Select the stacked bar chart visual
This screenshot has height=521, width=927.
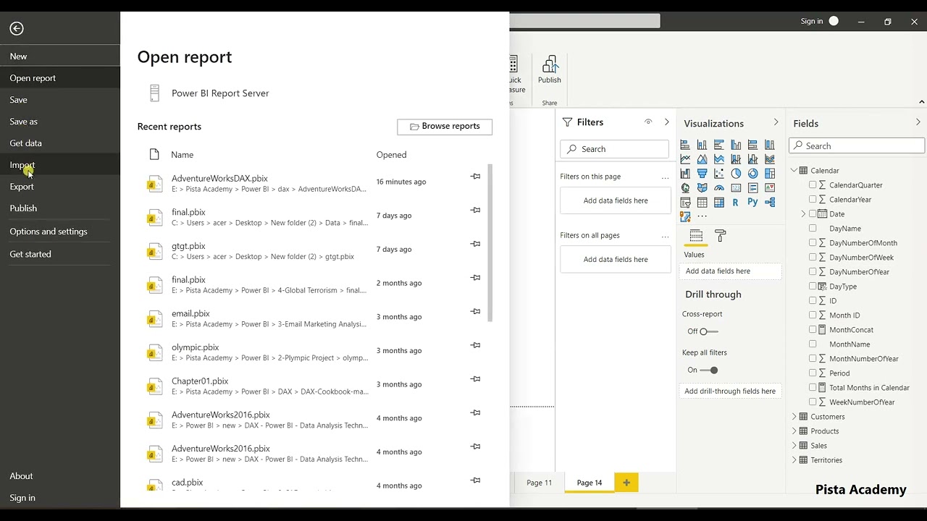tap(685, 145)
